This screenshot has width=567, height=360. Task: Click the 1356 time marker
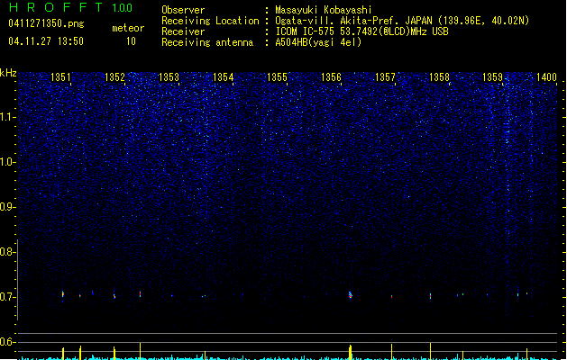tap(331, 77)
